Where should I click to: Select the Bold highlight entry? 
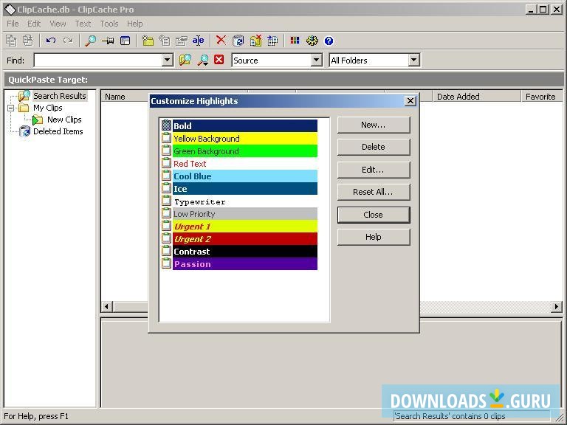(x=239, y=125)
